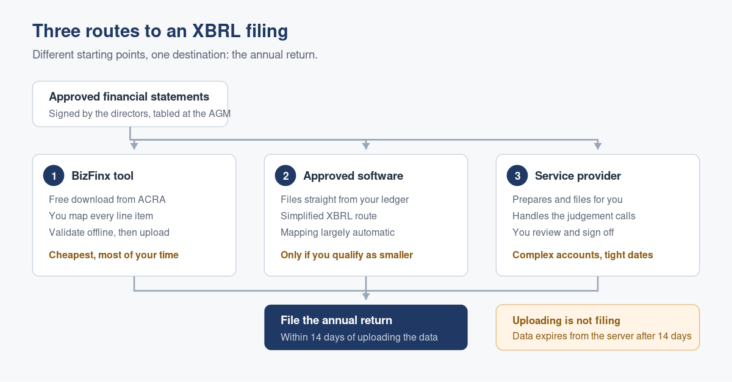Click 'Data expires from the server after 14 days'
This screenshot has width=732, height=382.
pyautogui.click(x=602, y=336)
